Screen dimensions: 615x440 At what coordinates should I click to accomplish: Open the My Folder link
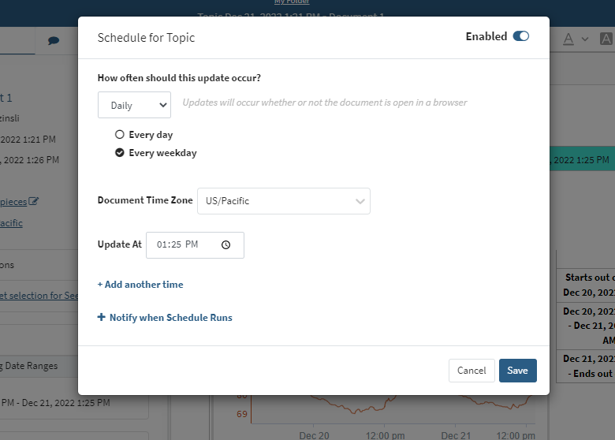pyautogui.click(x=292, y=2)
